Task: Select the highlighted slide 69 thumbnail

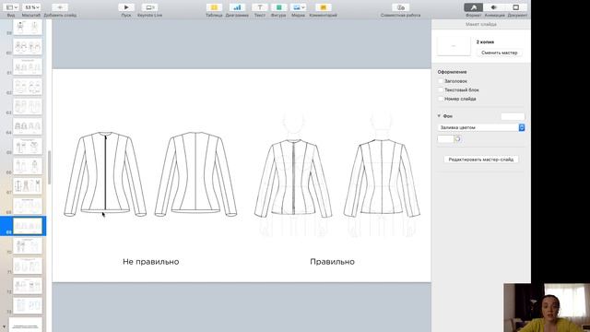Action: 28,226
